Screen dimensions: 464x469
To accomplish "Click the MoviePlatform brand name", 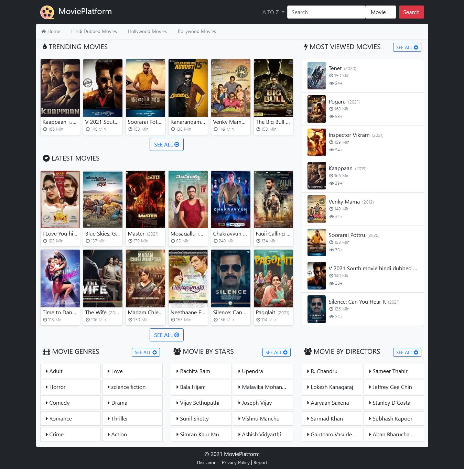I will (85, 11).
